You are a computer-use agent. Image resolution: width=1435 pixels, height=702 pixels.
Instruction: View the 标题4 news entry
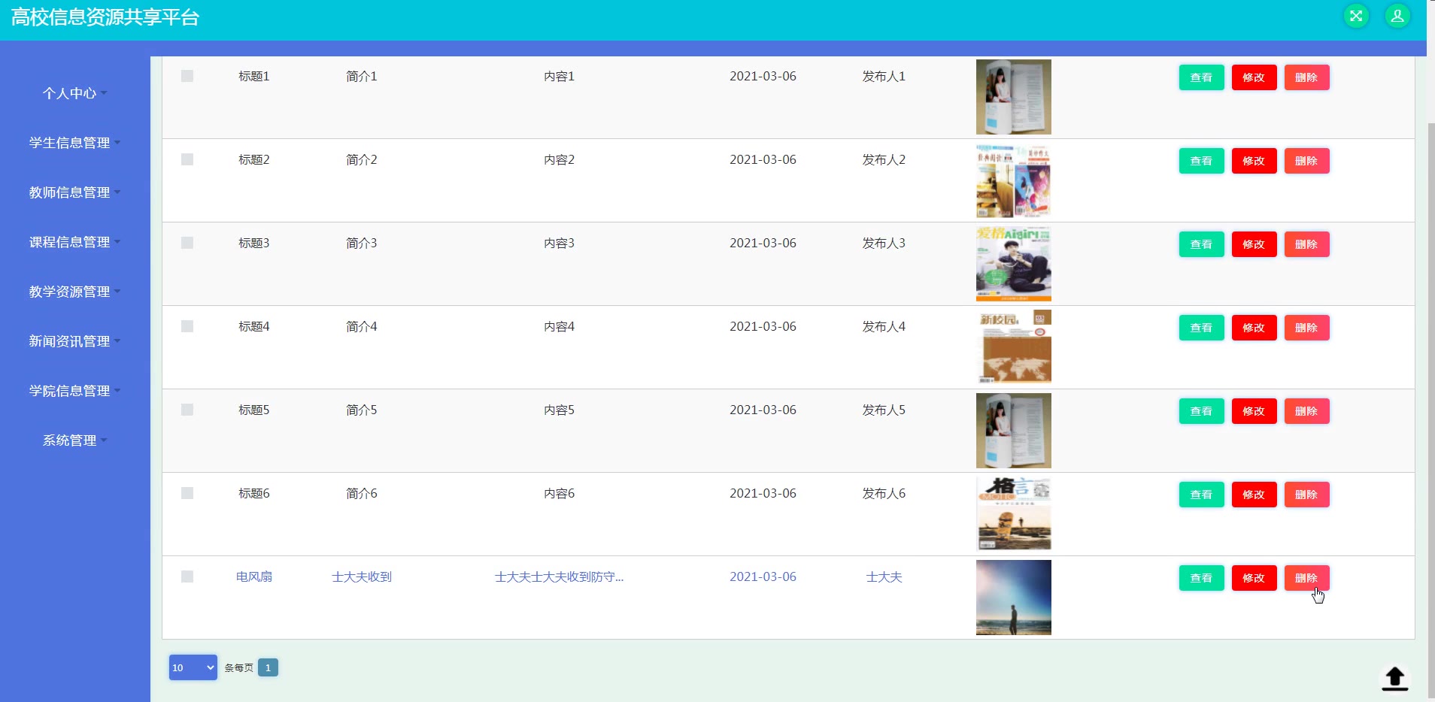point(1201,328)
